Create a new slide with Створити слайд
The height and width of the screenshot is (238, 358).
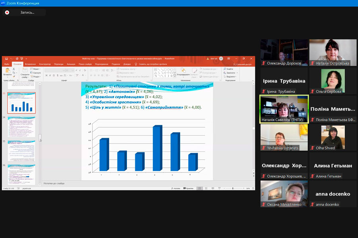coord(25,73)
